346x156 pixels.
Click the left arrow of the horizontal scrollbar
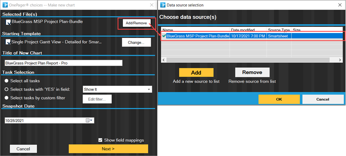[164, 60]
